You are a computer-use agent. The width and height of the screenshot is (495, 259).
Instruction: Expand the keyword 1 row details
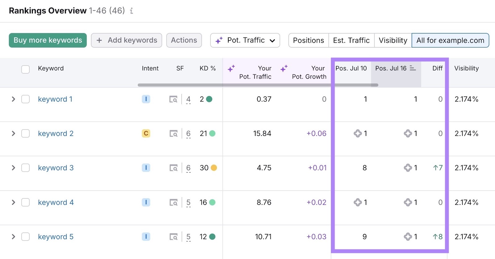[13, 99]
